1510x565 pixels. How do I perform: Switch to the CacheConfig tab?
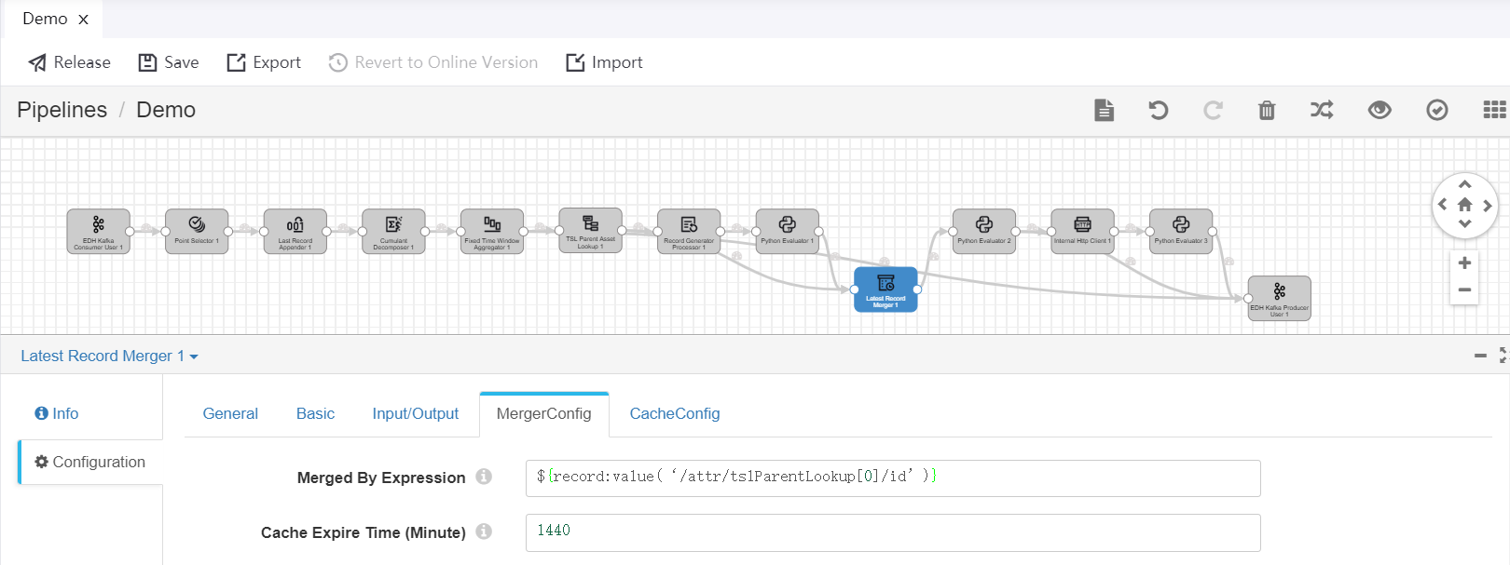[x=674, y=413]
